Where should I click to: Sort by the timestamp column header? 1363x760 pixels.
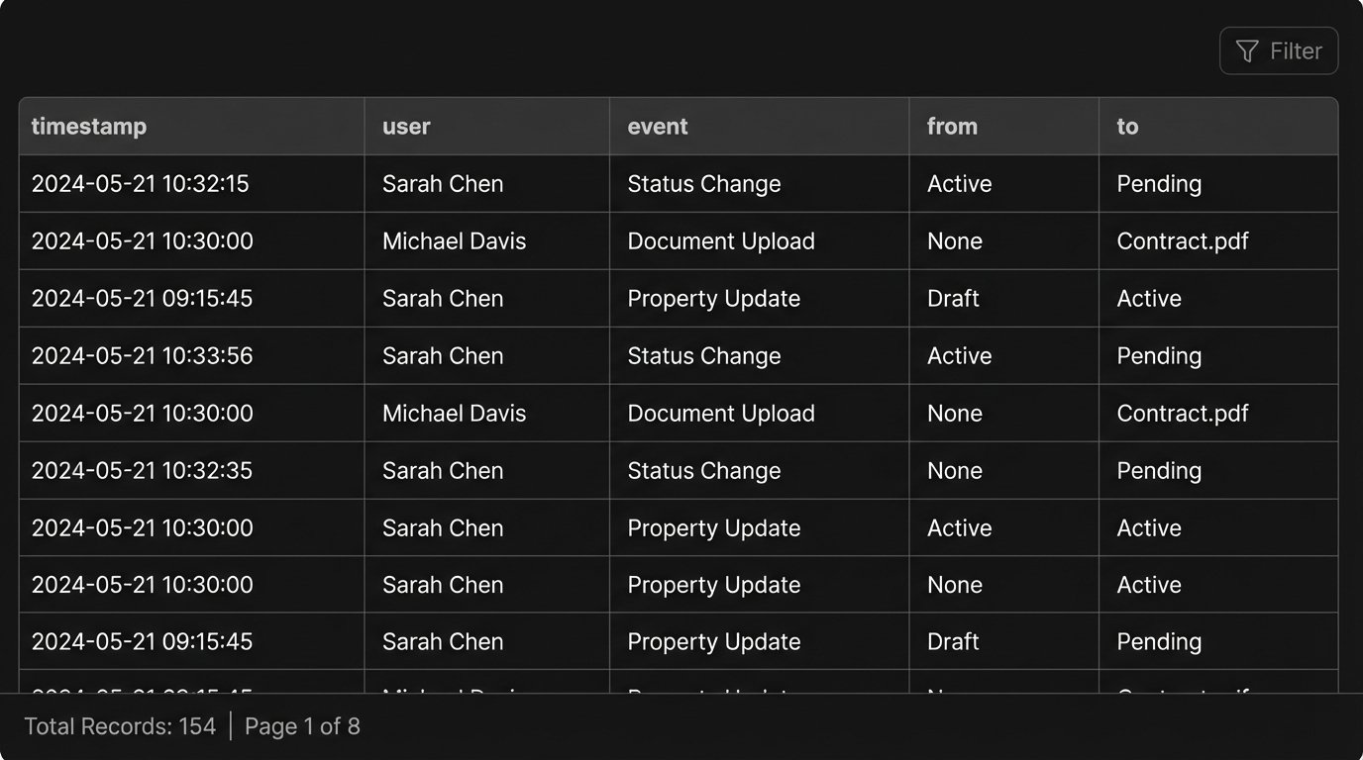click(x=89, y=127)
